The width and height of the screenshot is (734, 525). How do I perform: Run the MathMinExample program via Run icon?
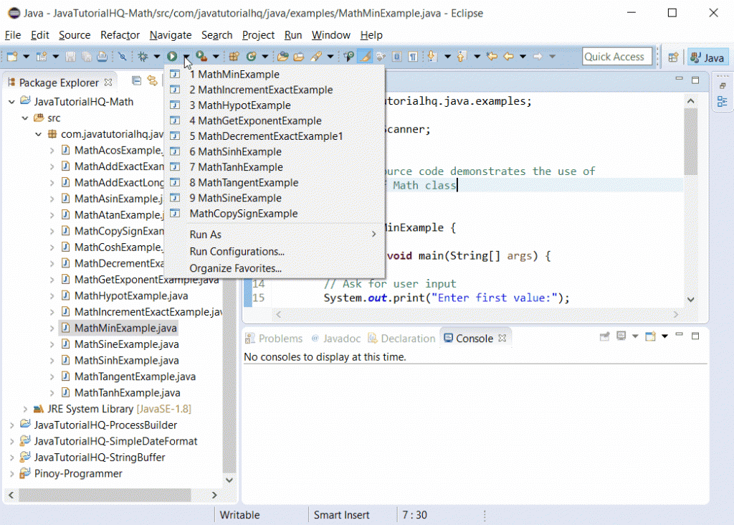[x=171, y=57]
